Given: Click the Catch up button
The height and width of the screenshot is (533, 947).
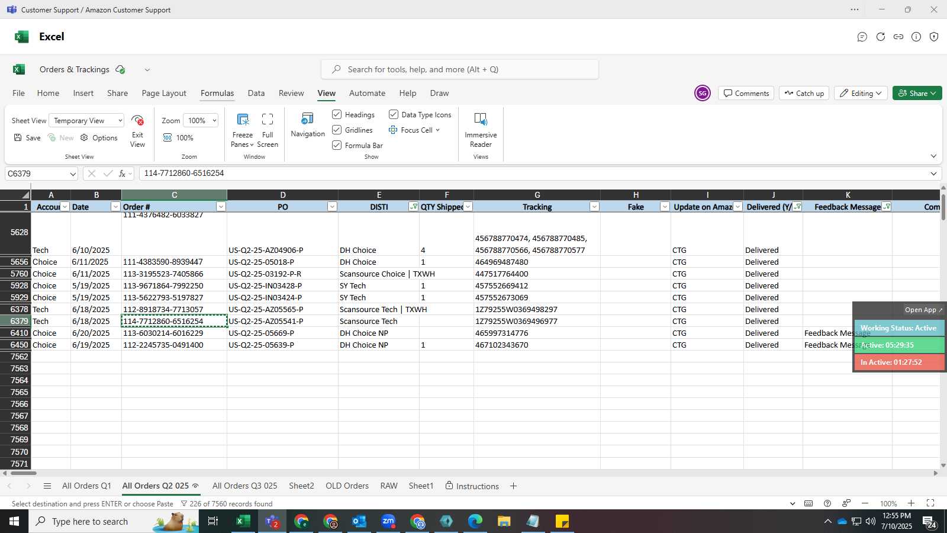Looking at the screenshot, I should click(804, 93).
